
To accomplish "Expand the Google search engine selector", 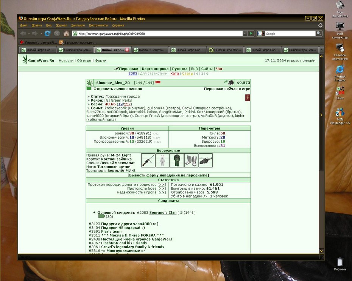I will click(x=261, y=34).
